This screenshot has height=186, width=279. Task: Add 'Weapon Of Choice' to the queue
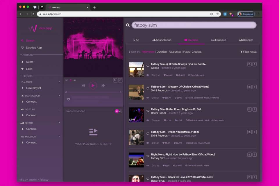(x=249, y=87)
